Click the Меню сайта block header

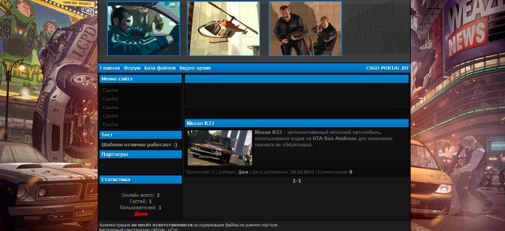(141, 79)
